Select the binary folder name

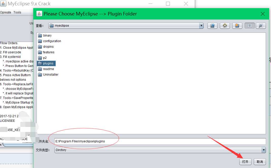click(x=47, y=36)
